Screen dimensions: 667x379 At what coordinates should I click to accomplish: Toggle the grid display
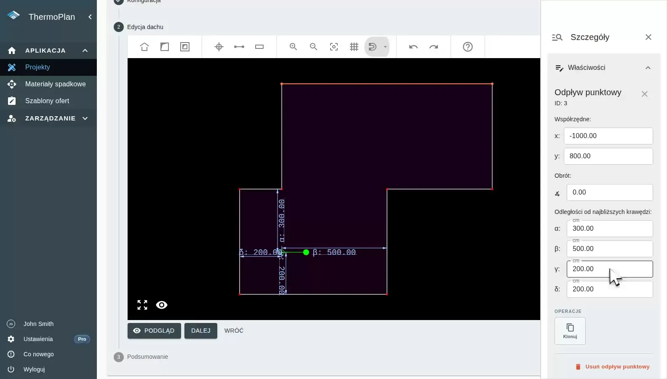(x=354, y=47)
